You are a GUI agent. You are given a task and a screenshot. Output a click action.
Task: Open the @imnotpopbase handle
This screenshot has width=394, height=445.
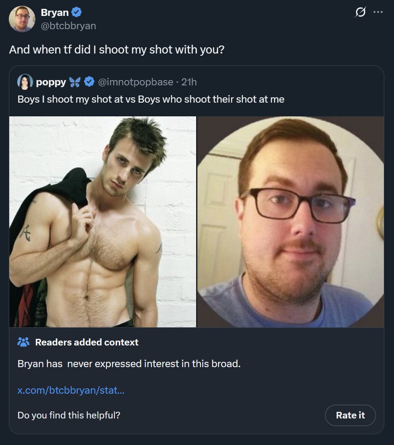tap(135, 82)
